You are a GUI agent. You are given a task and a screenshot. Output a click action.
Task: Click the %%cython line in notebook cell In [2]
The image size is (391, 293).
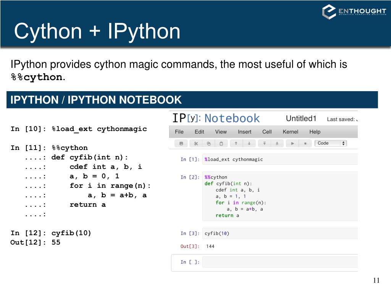coord(216,177)
